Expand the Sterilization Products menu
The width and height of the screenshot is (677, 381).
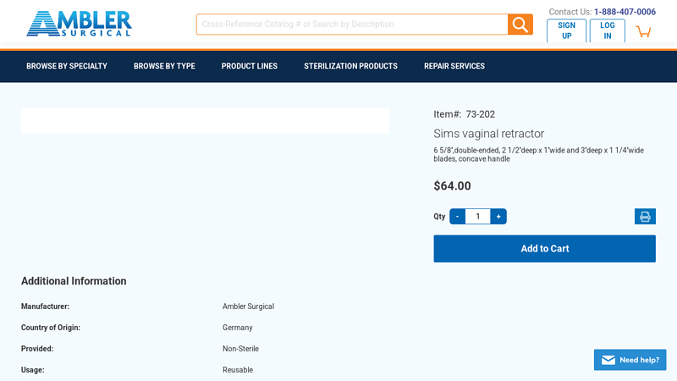coord(350,66)
